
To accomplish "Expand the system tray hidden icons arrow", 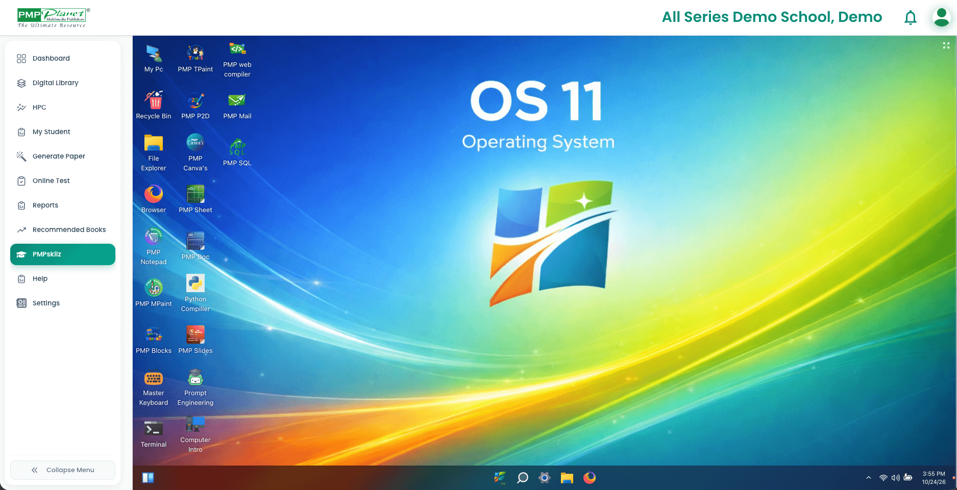I will pyautogui.click(x=869, y=478).
